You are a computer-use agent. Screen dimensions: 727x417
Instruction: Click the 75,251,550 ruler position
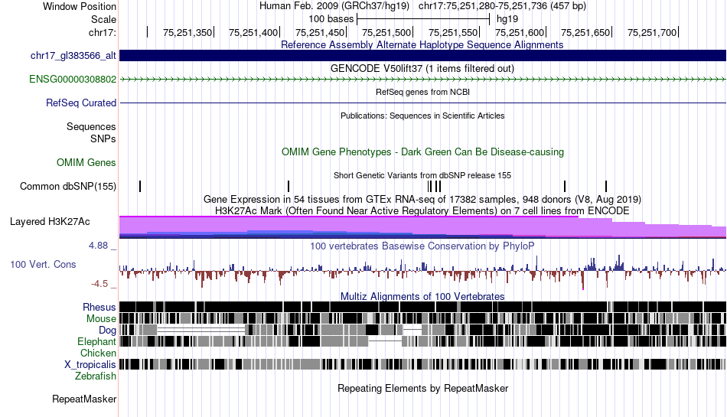tap(453, 32)
